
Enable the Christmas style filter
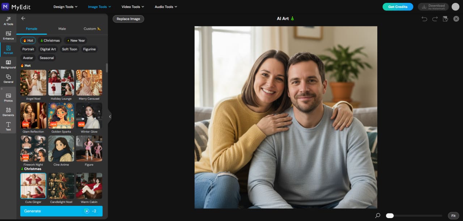[50, 40]
